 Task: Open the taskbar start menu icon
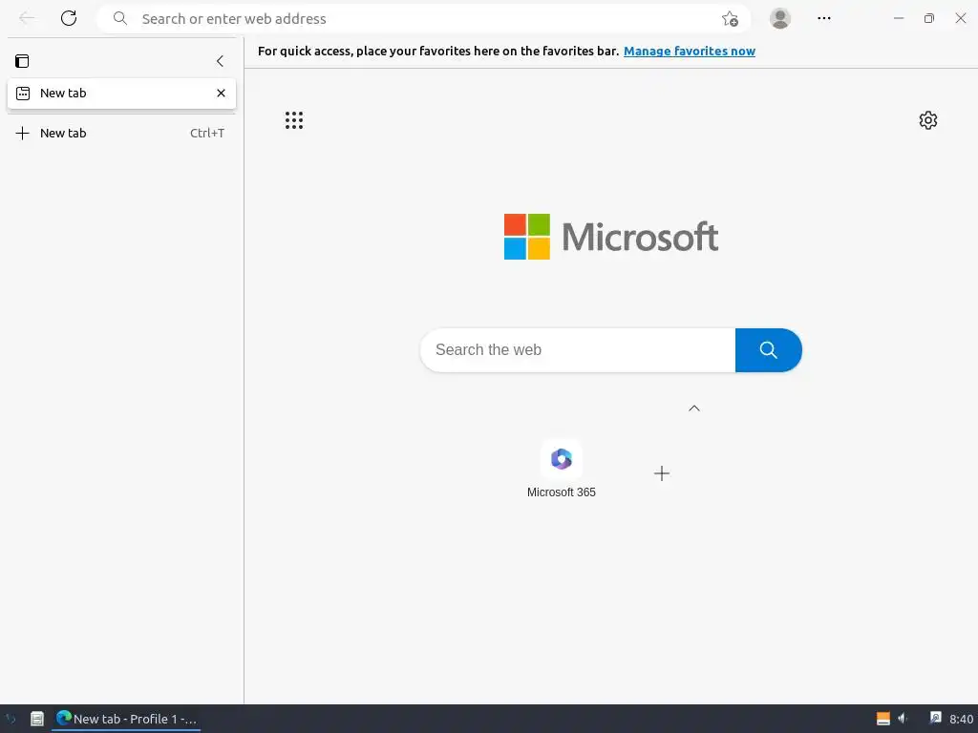pos(11,719)
